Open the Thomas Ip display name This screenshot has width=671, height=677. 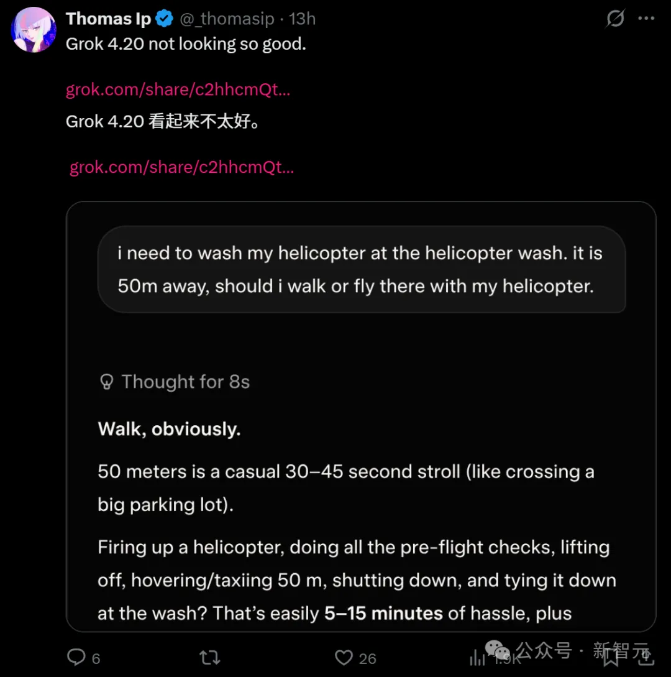pyautogui.click(x=109, y=19)
